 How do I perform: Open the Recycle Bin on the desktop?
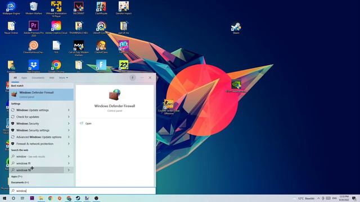(x=34, y=8)
